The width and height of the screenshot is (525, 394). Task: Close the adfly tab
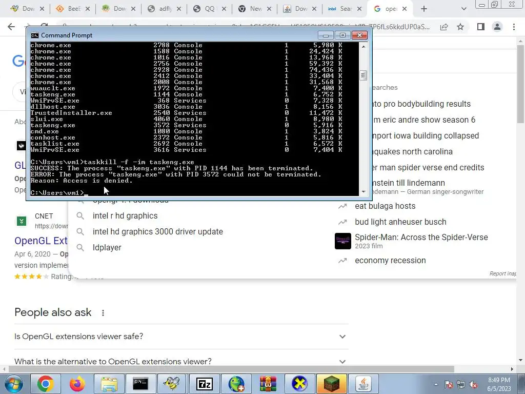tap(179, 9)
